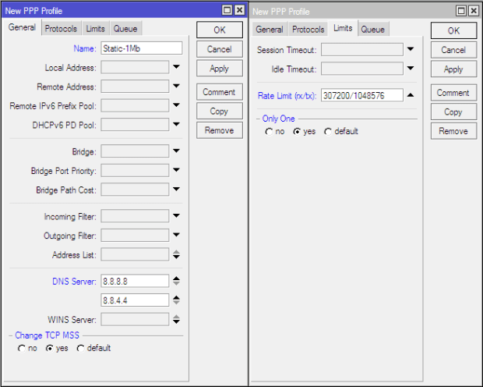Click the Local Address input field
This screenshot has width=483, height=387.
(x=135, y=67)
